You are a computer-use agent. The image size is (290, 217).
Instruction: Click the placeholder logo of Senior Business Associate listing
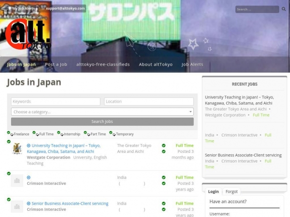17,206
